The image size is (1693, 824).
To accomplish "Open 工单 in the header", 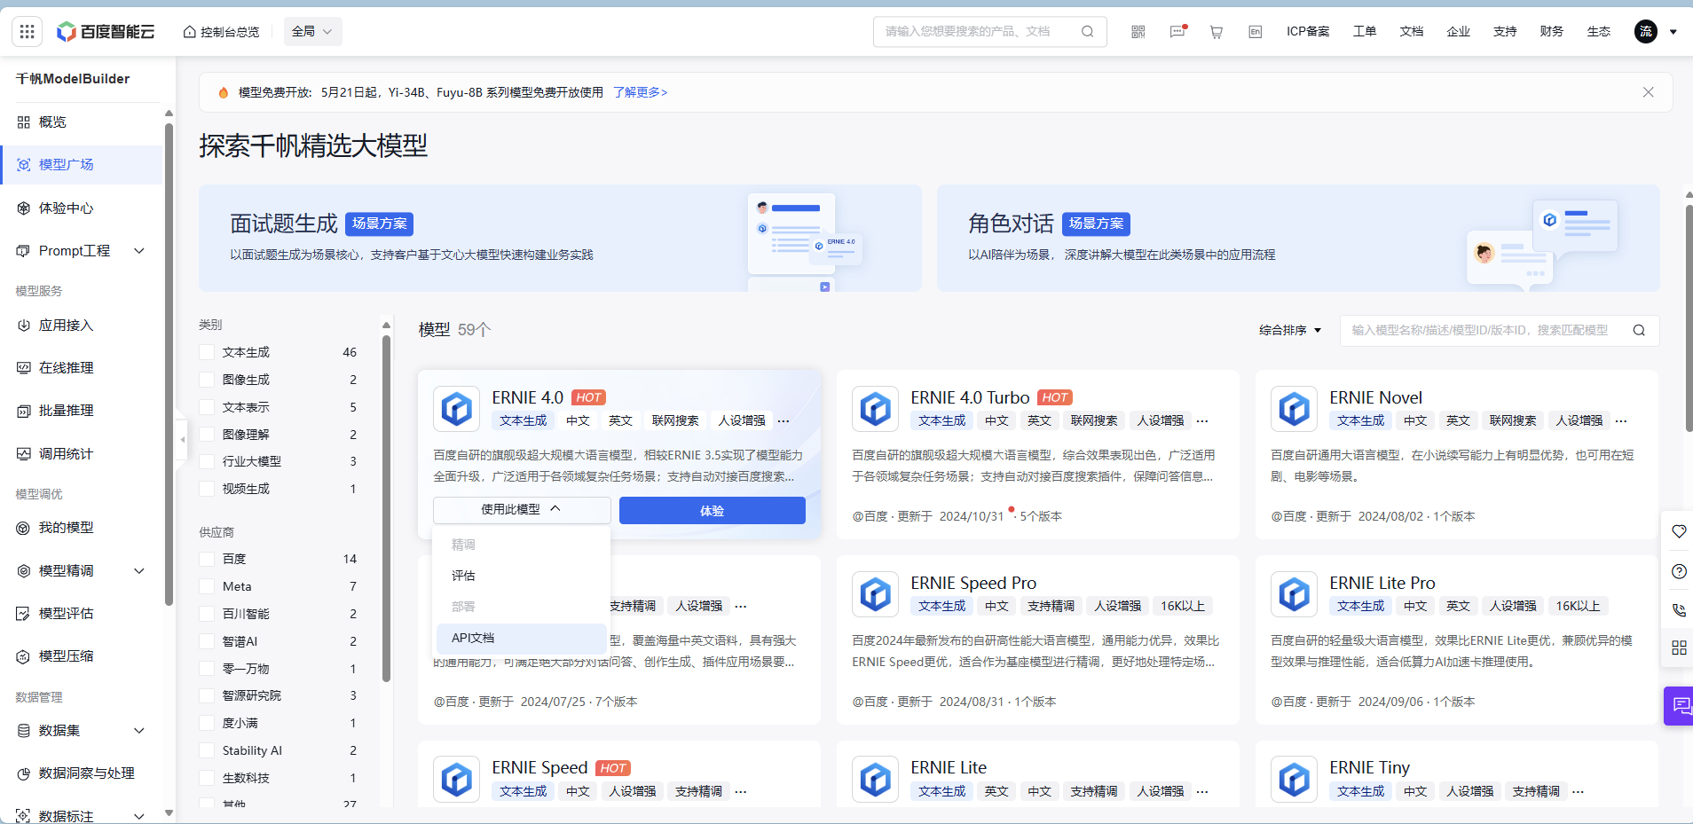I will pos(1365,32).
